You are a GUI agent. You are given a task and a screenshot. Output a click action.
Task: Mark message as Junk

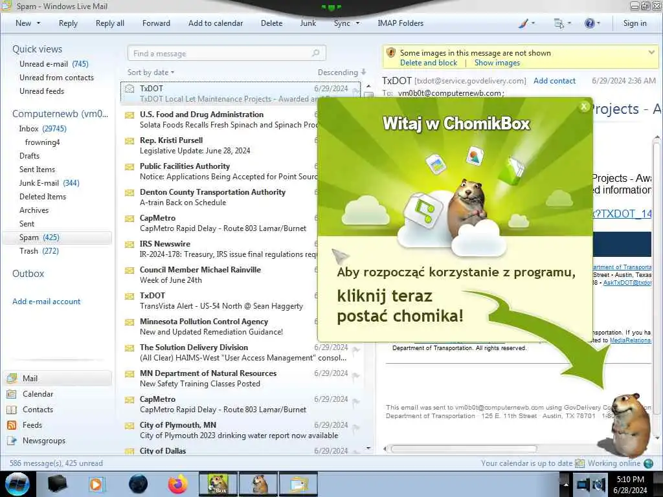[308, 23]
